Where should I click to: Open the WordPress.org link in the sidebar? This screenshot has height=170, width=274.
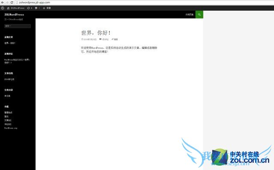[11, 128]
